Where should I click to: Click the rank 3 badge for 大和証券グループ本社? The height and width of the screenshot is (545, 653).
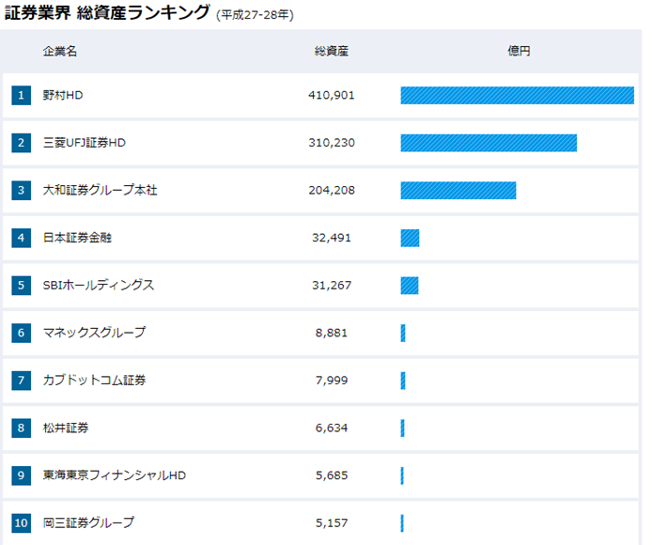(x=22, y=190)
